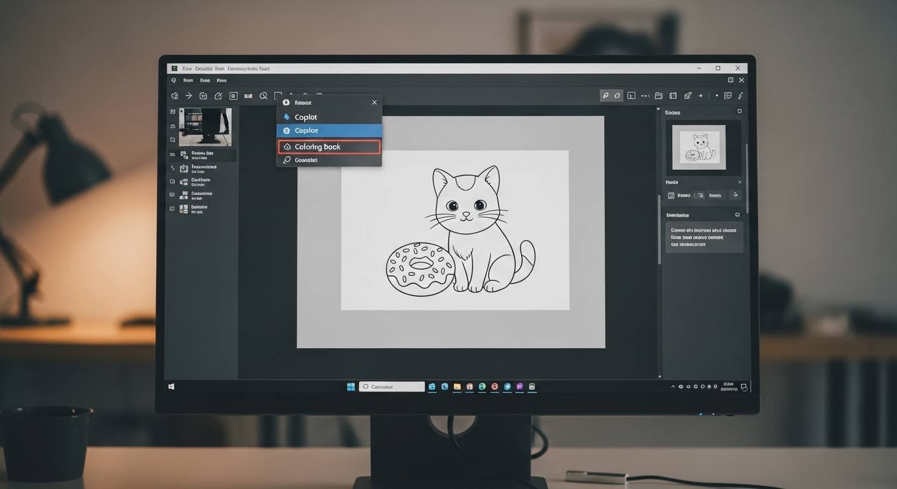Open the cat drawing preview thumbnail
This screenshot has height=489, width=897.
tap(703, 147)
